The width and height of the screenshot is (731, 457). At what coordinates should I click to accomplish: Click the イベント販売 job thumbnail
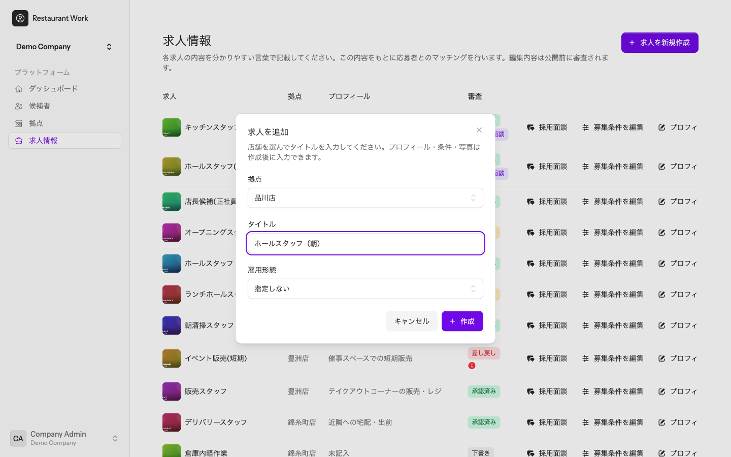[x=172, y=358]
